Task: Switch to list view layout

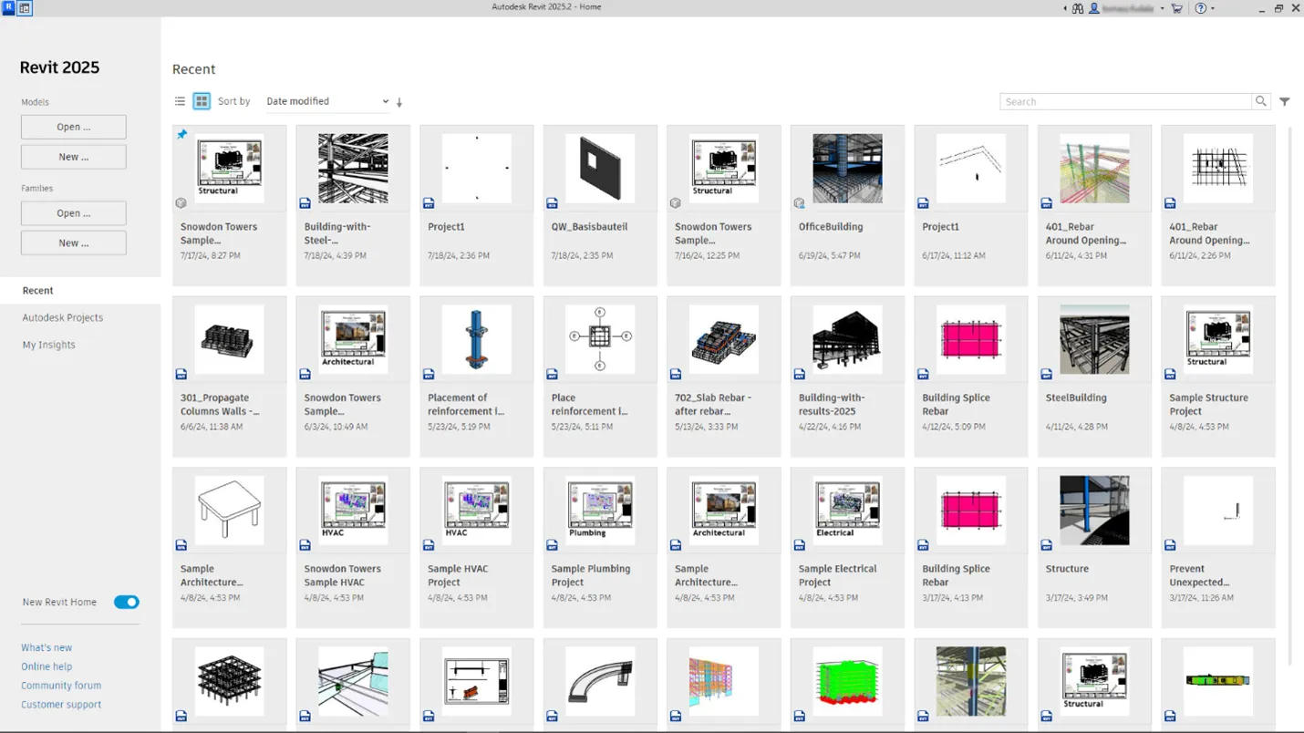Action: pos(180,101)
